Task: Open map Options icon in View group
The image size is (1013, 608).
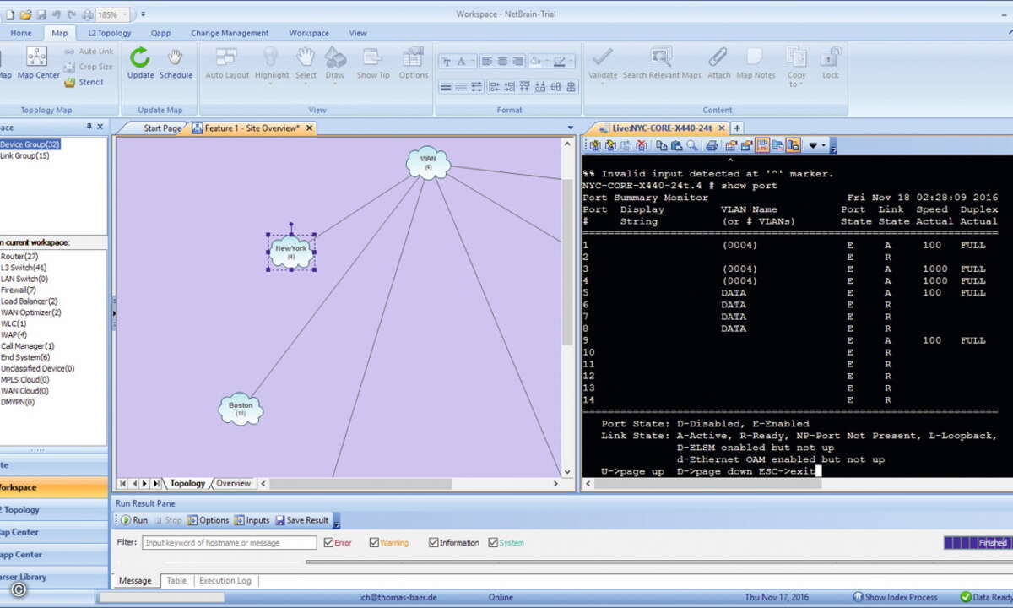Action: [413, 58]
